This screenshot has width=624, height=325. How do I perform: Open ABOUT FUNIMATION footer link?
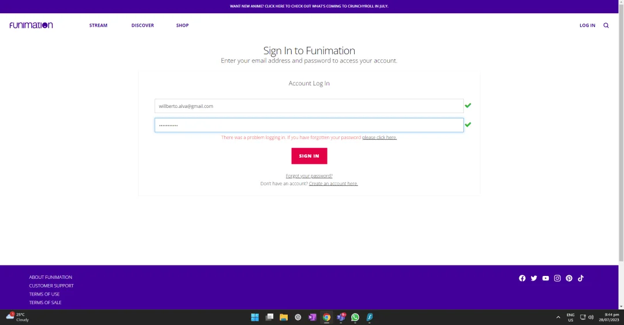50,277
